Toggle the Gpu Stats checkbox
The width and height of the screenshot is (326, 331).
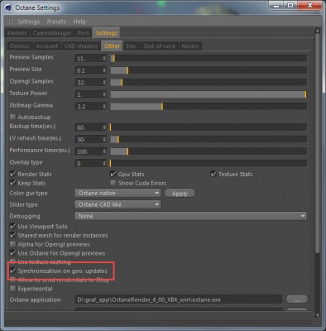113,174
